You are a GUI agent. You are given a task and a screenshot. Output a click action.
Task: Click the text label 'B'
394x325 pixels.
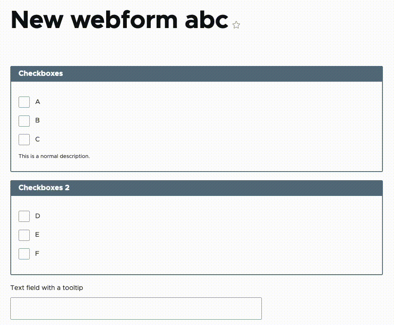[x=38, y=120]
